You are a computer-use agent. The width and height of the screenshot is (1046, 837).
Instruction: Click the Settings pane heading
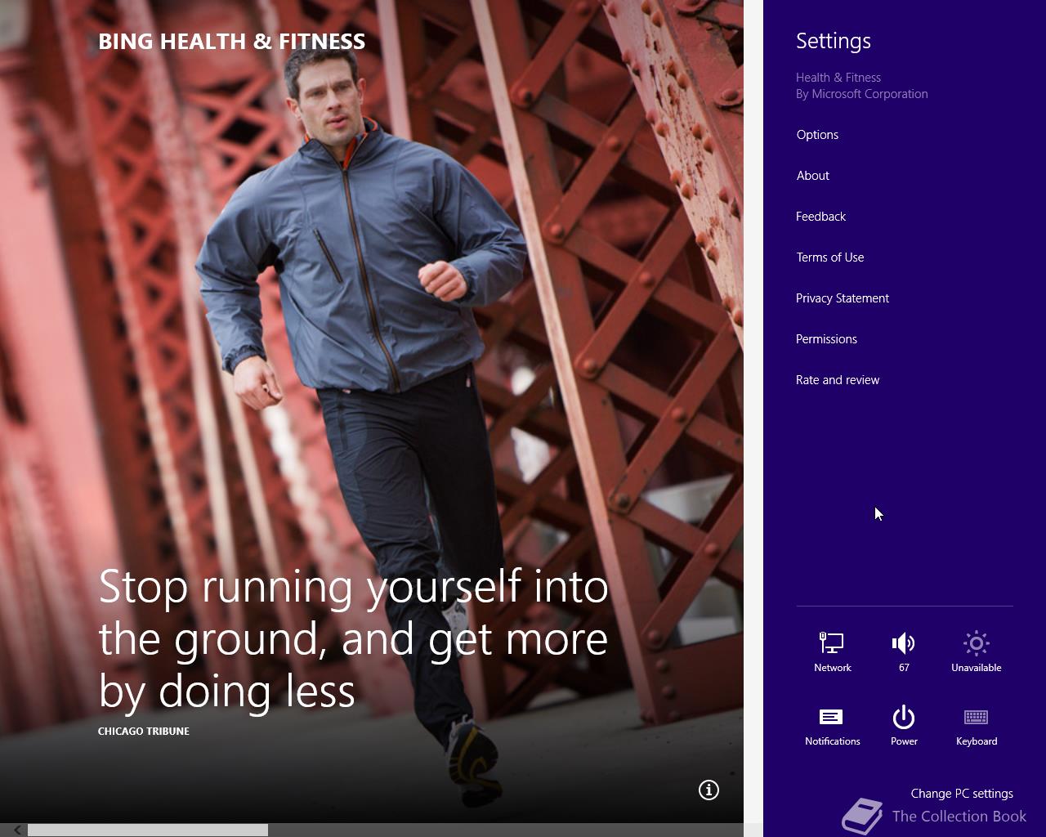834,41
